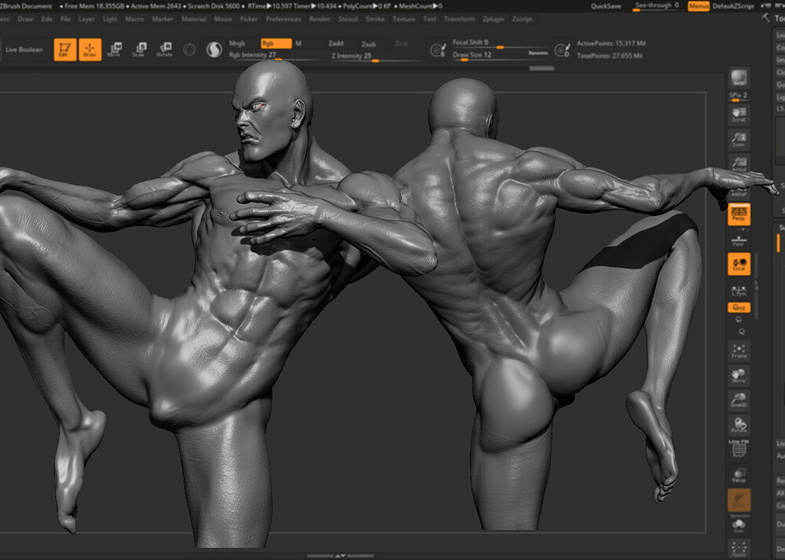Adjust the Z Intensity slider
This screenshot has width=785, height=560.
tap(375, 56)
